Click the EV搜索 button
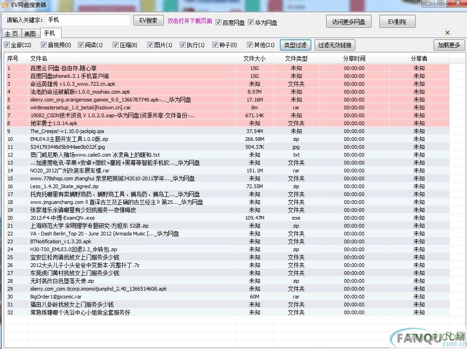The image size is (467, 349). coord(148,20)
